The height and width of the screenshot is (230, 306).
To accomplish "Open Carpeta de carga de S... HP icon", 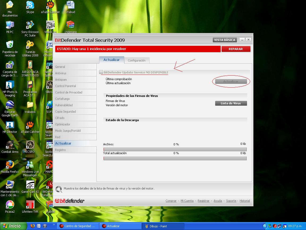I will pyautogui.click(x=10, y=69).
